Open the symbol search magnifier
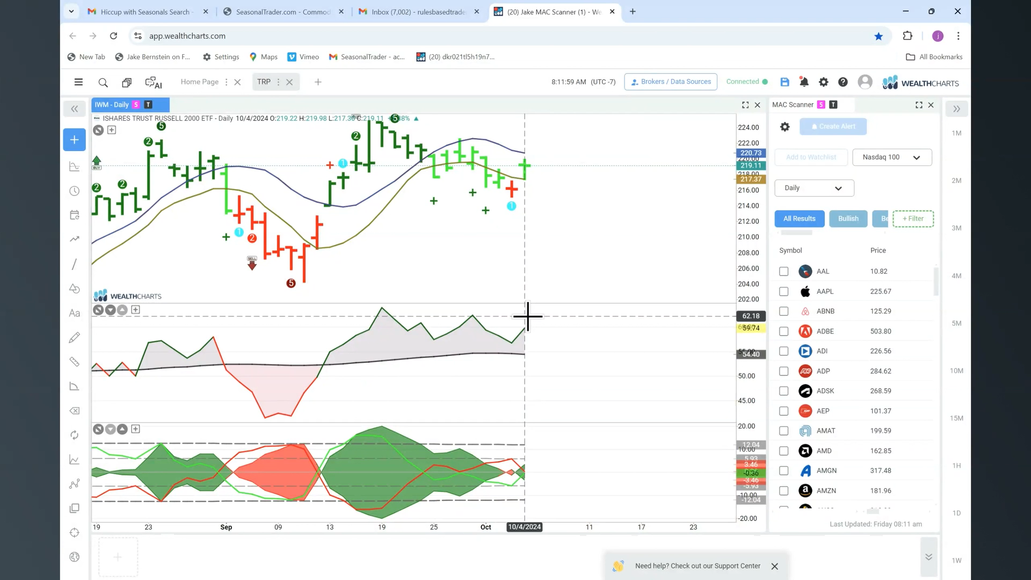Image resolution: width=1031 pixels, height=580 pixels. click(x=103, y=82)
